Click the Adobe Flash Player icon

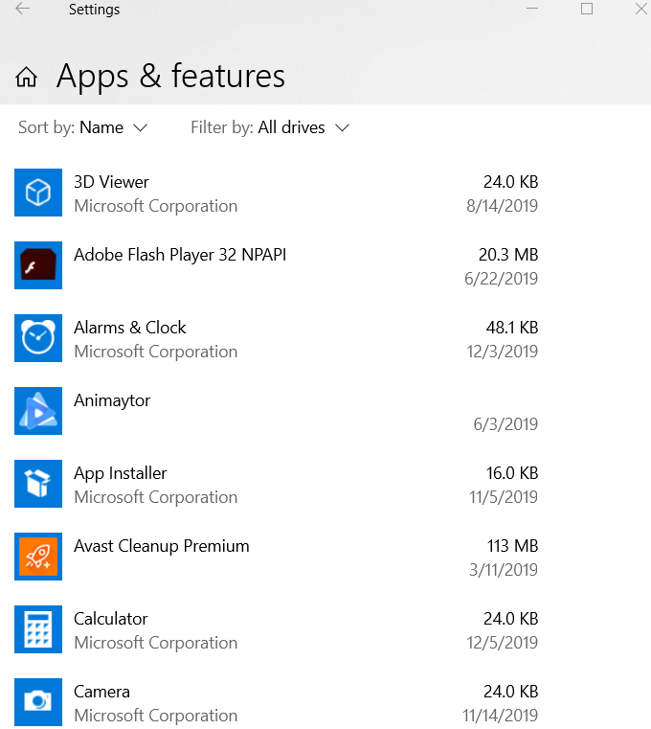tap(38, 265)
